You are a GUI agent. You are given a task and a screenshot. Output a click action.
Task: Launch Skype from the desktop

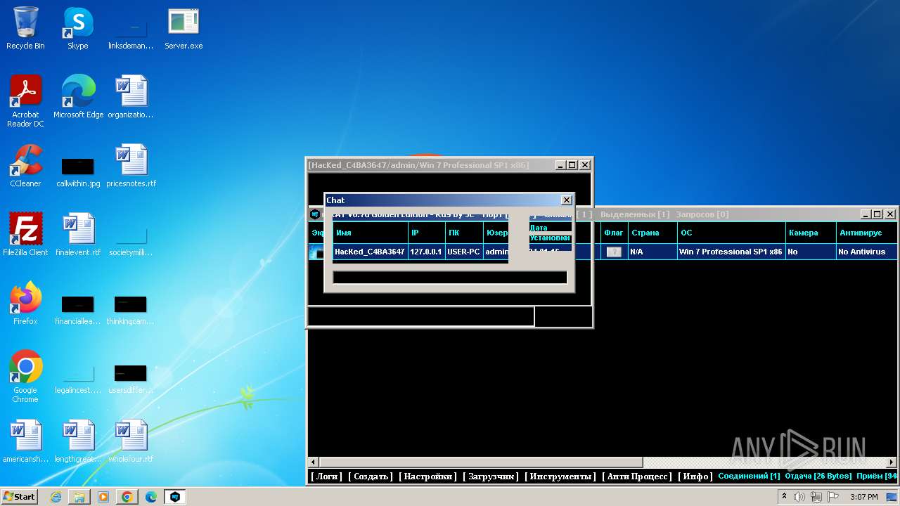pos(78,28)
